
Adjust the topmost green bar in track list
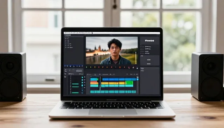click(75, 84)
